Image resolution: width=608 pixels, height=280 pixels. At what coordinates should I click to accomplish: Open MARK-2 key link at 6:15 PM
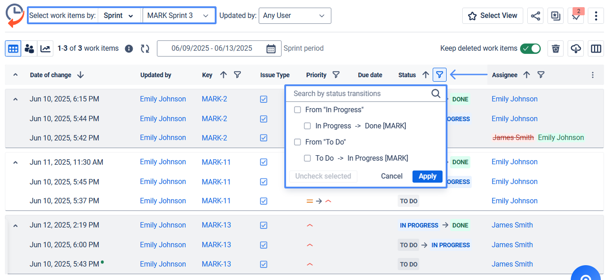(214, 99)
